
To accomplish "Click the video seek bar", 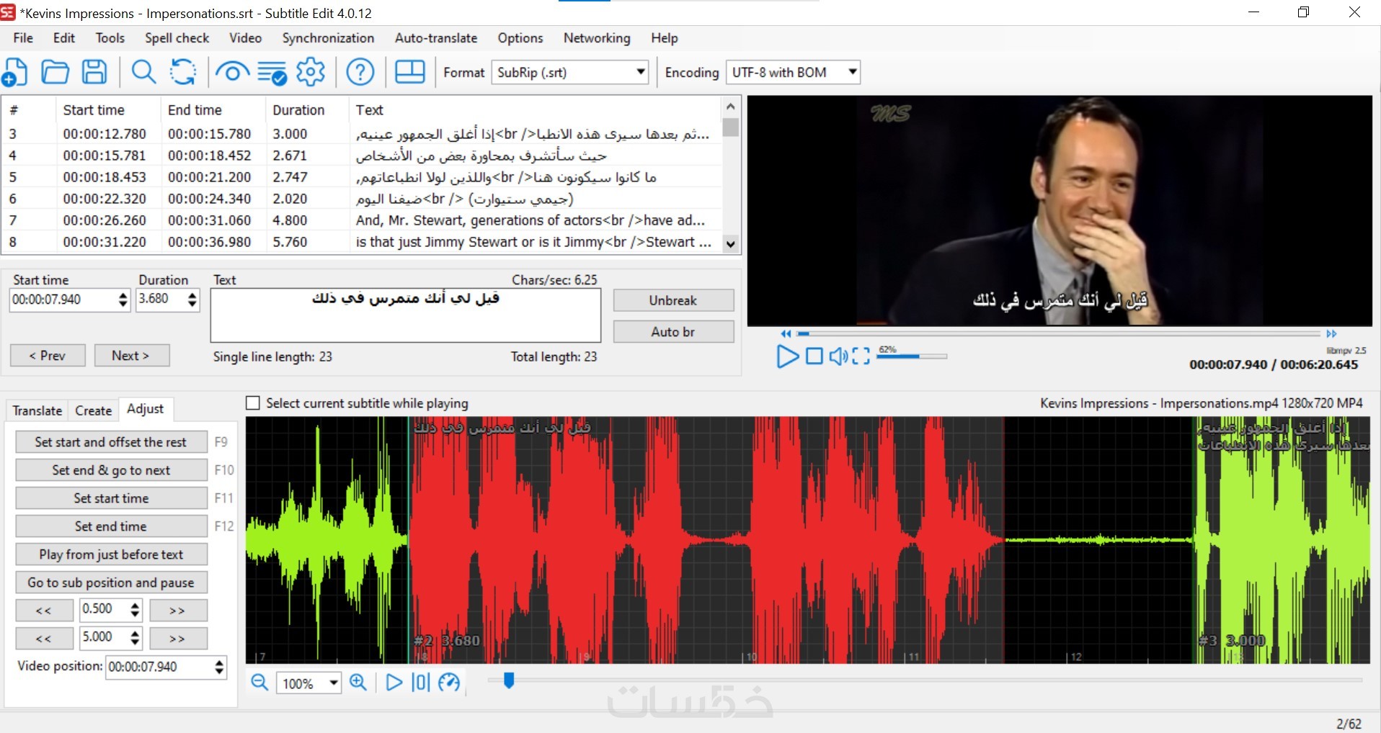I will 1060,333.
